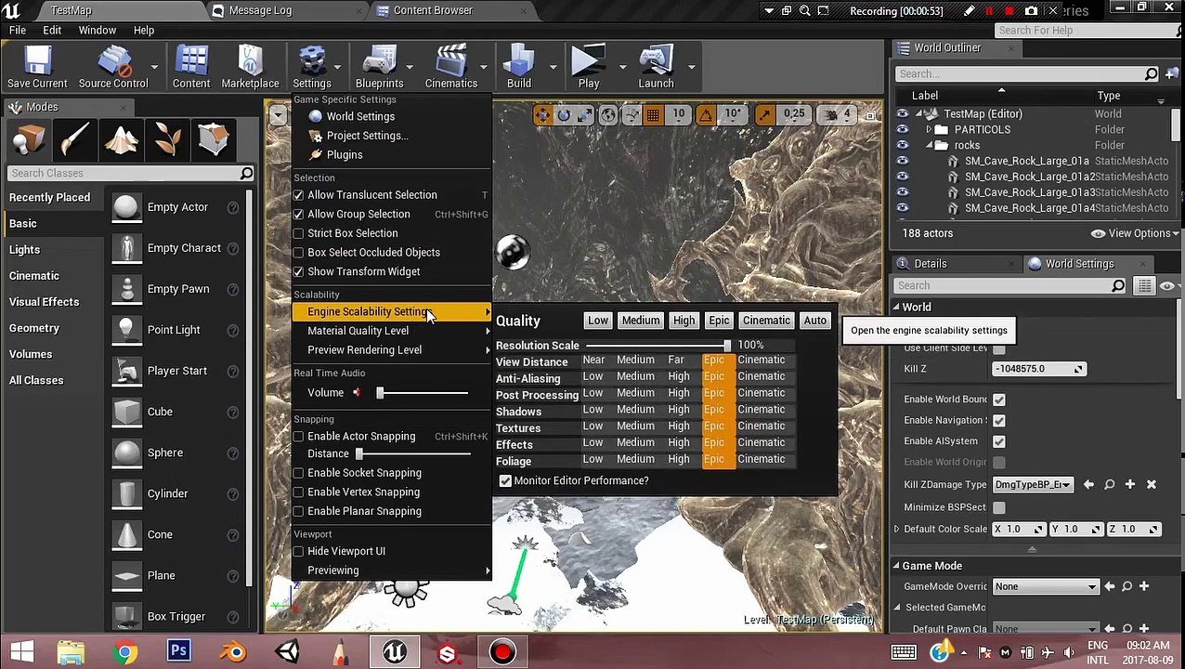Hide SM_Cave_Rock_Large_01a with eye icon
Image resolution: width=1185 pixels, height=669 pixels.
tap(902, 161)
